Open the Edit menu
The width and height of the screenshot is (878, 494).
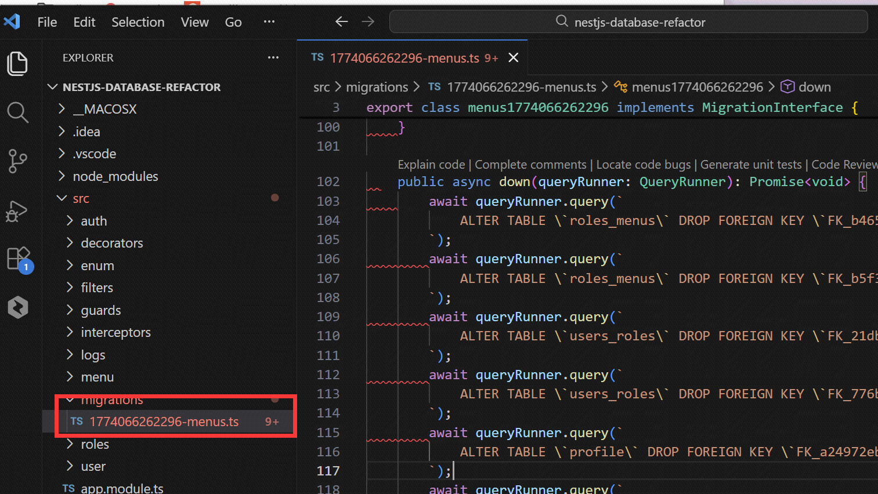[84, 22]
